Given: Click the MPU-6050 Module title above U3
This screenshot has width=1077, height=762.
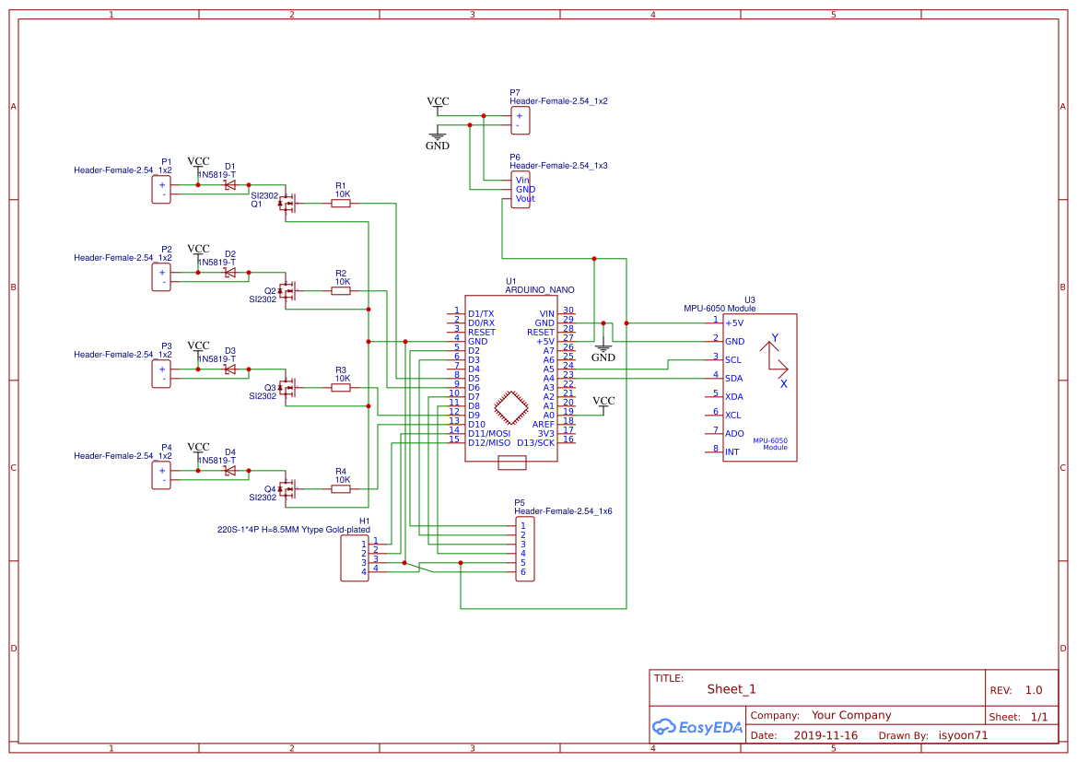Looking at the screenshot, I should click(720, 309).
